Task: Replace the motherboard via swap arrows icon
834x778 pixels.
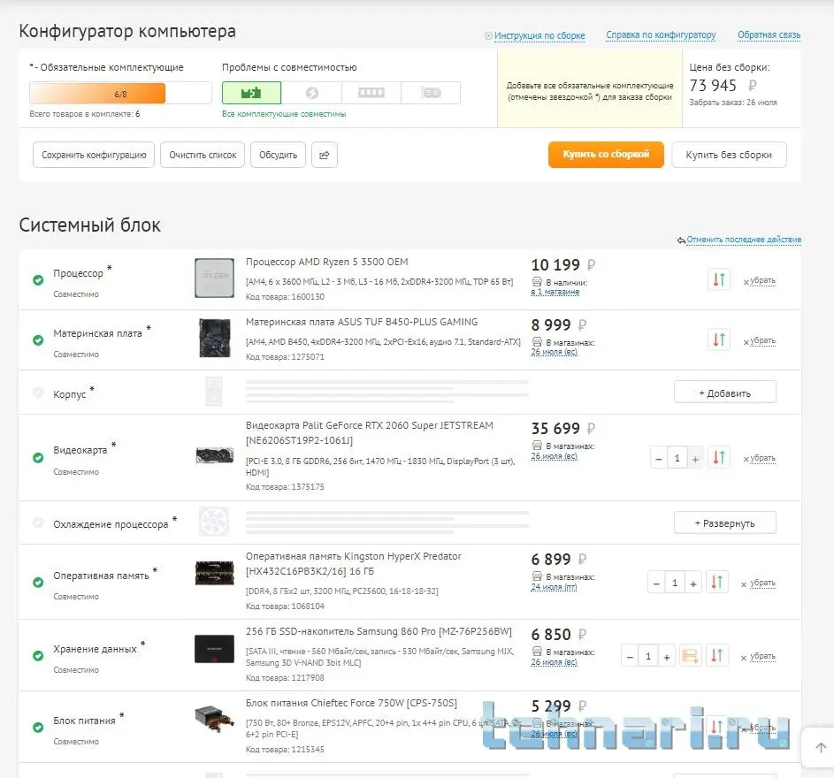Action: coord(718,339)
